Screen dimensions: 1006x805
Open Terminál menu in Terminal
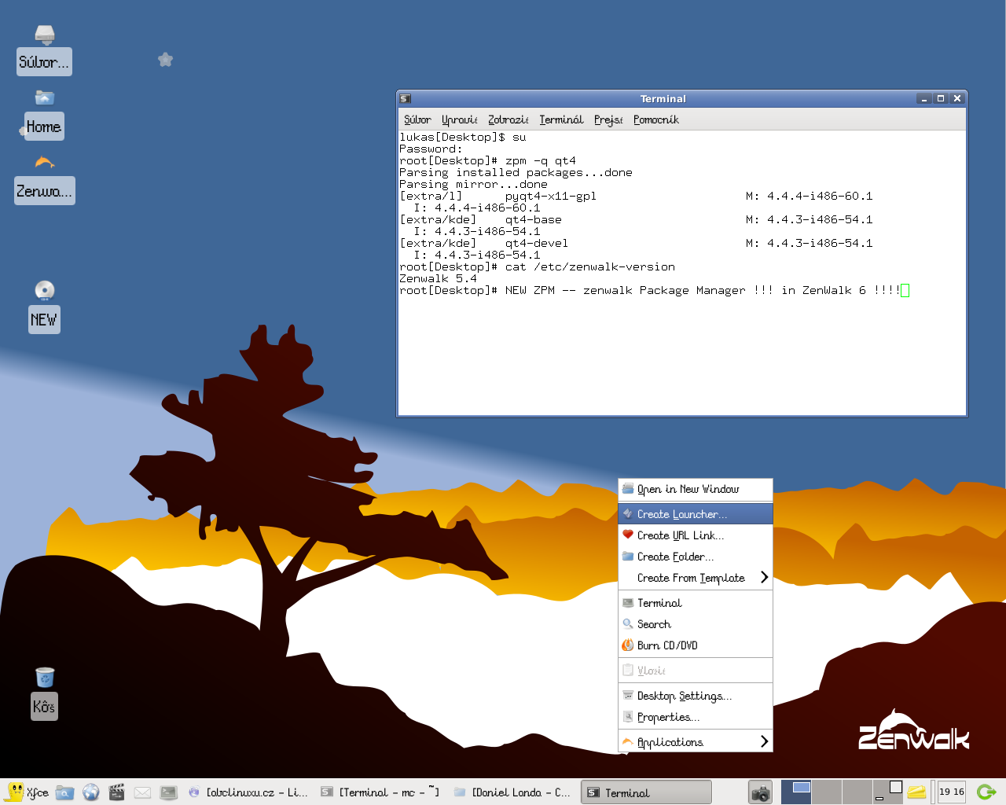[x=561, y=119]
